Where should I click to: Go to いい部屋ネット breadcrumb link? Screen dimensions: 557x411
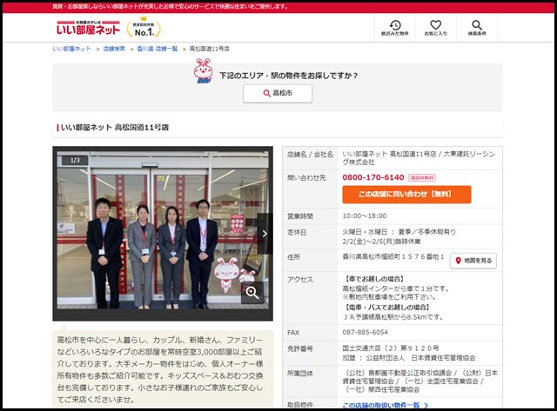point(71,49)
